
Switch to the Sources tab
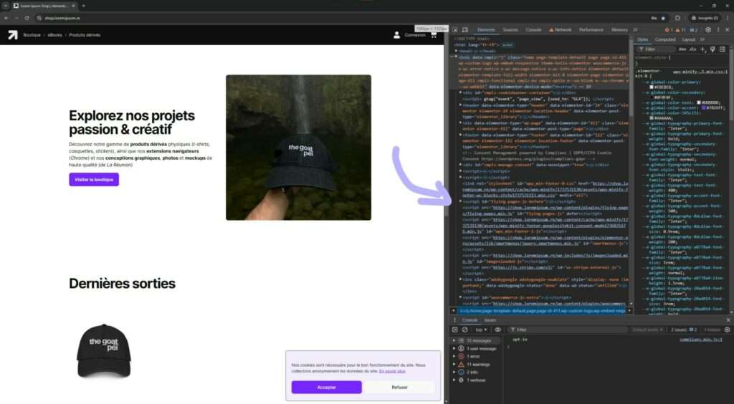click(510, 30)
